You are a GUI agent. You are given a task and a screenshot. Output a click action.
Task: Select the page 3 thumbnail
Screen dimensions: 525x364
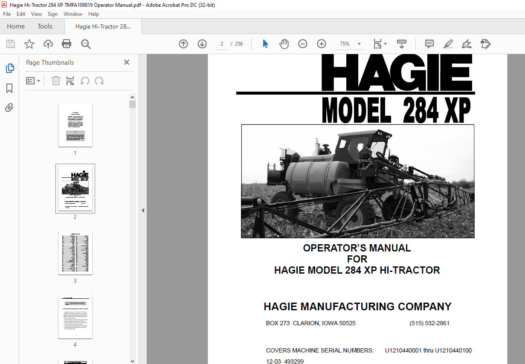[x=75, y=252]
